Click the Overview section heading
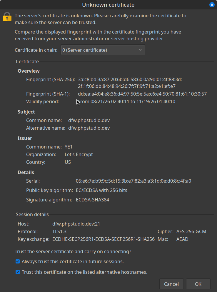This screenshot has width=217, height=292. click(x=29, y=71)
